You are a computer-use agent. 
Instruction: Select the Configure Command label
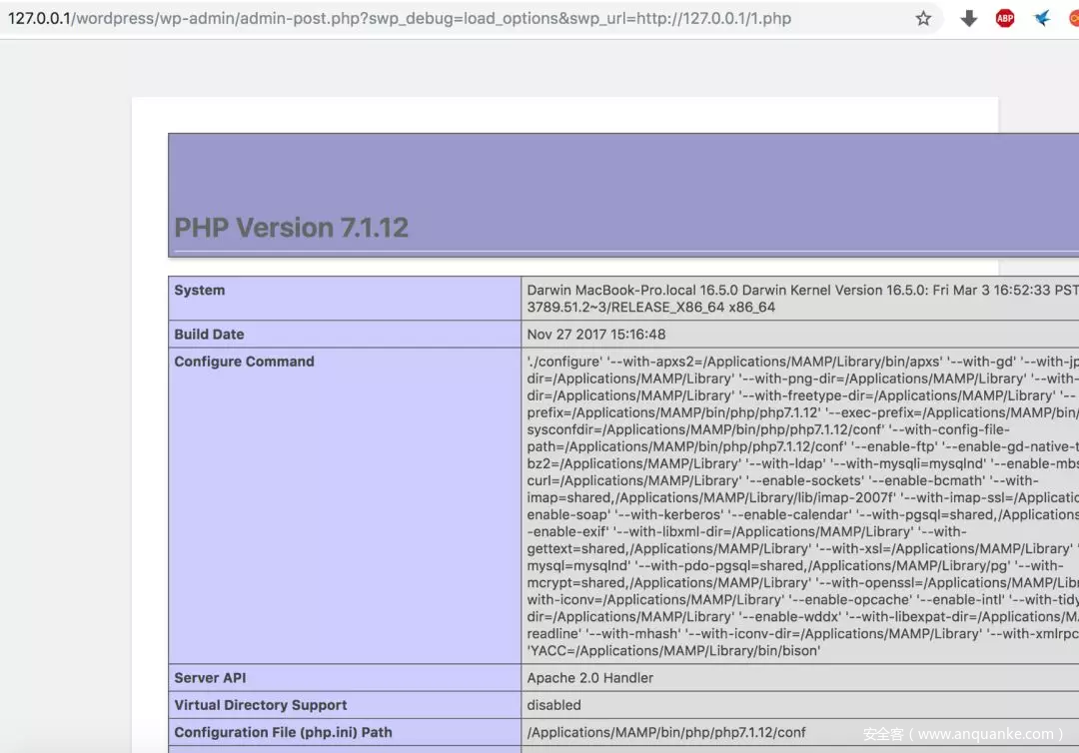tap(244, 362)
